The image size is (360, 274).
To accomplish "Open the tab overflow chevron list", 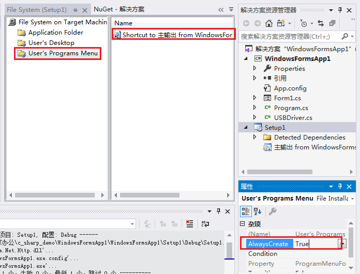I will (221, 10).
